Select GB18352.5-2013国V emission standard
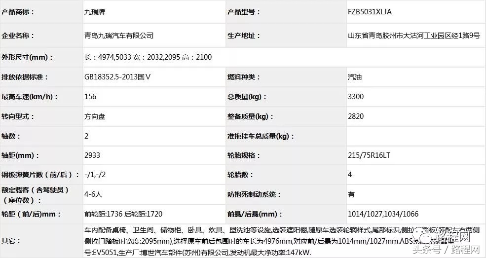The image size is (486, 258). (117, 77)
